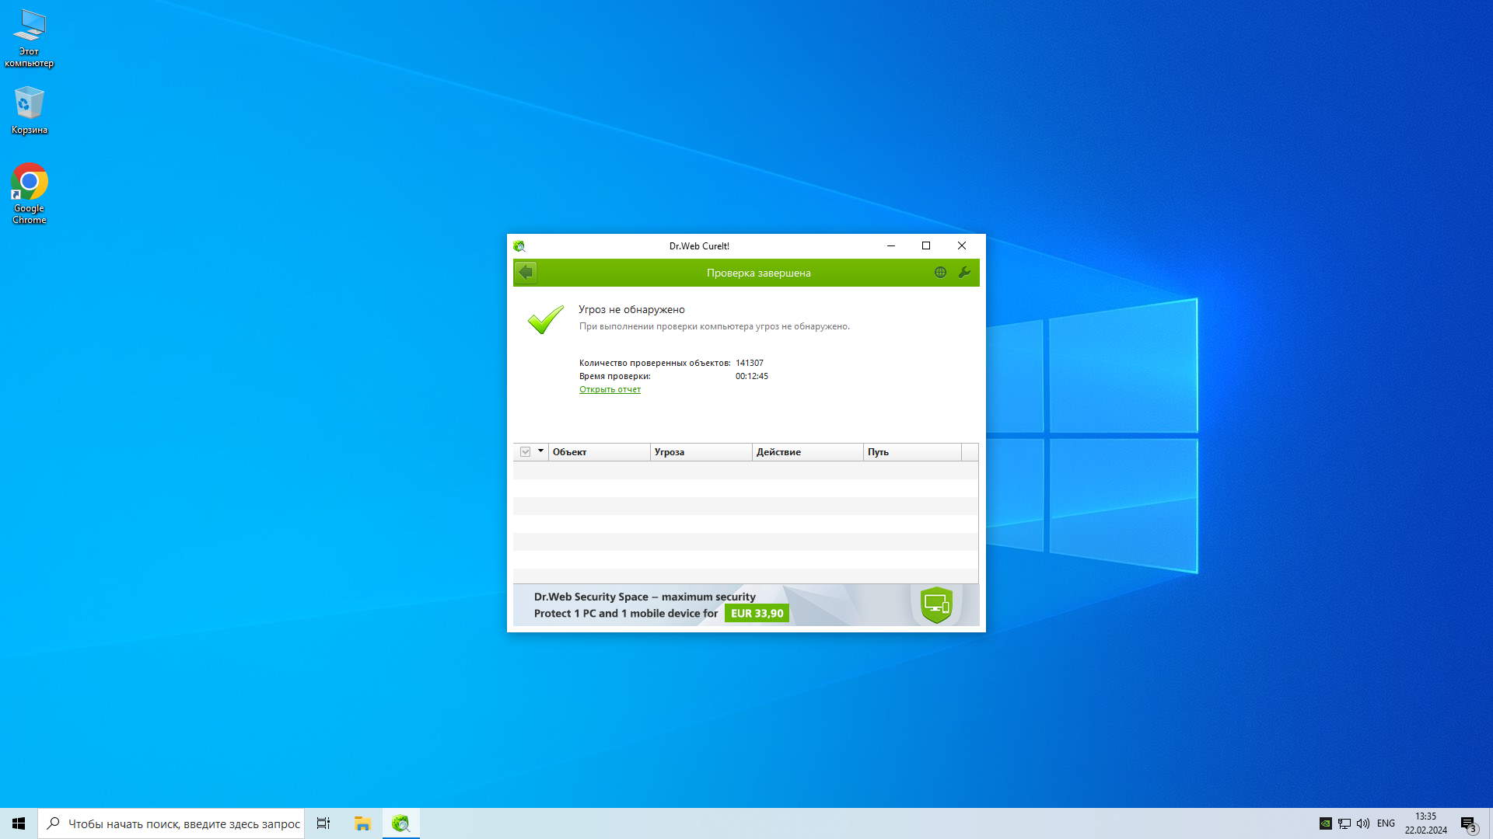The image size is (1493, 839).
Task: Open the ENG language switcher in tray
Action: coord(1386,823)
